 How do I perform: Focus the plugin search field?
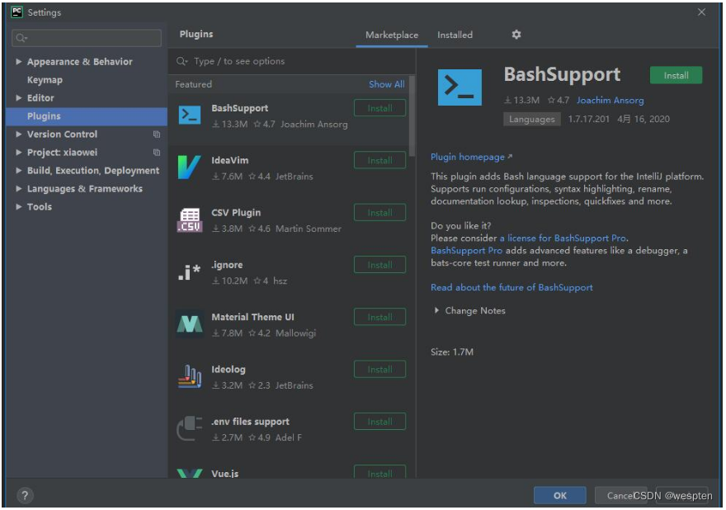point(292,61)
